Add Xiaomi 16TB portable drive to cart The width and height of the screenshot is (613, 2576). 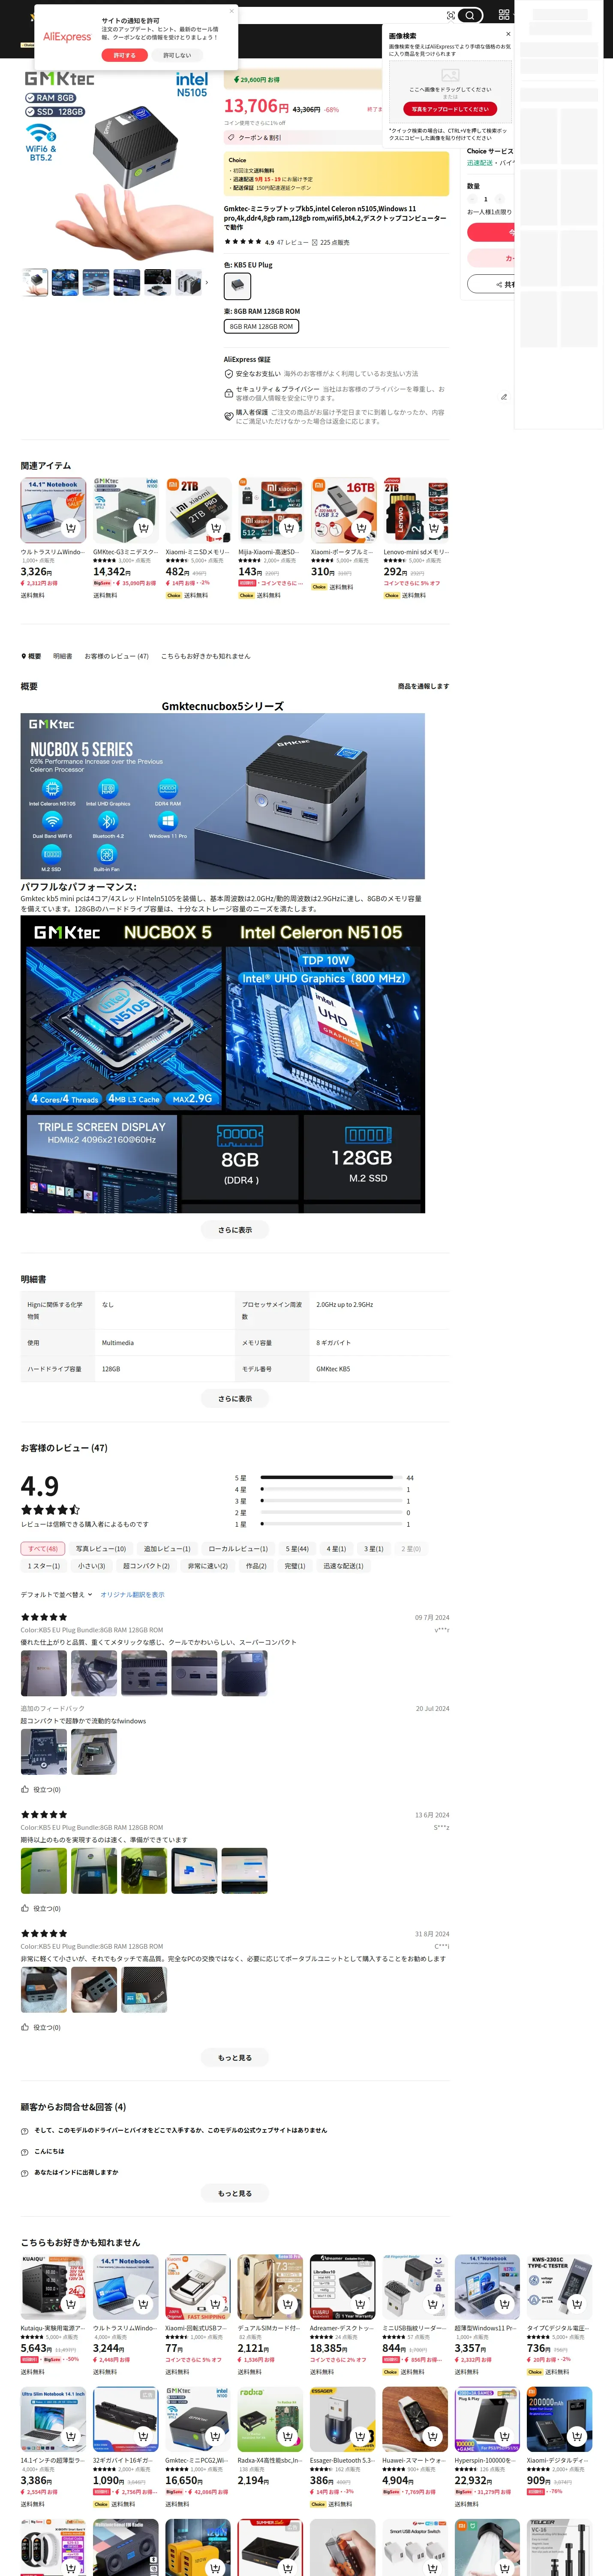(x=361, y=528)
